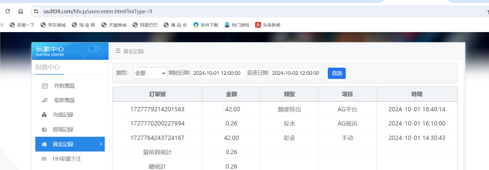Open the 開始日期 date picker field

pos(218,73)
